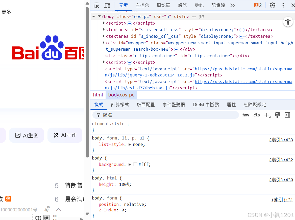Screen dimensions: 295x220
Task: Expand the s_is_result_css textarea node
Action: [104, 30]
